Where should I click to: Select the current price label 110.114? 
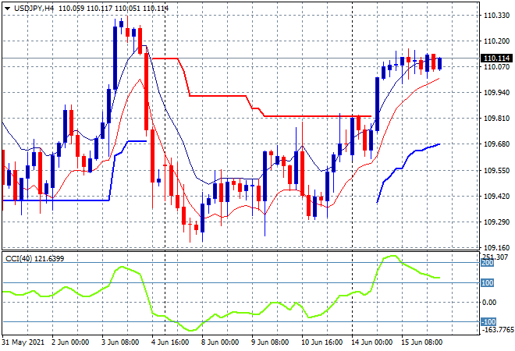(496, 58)
